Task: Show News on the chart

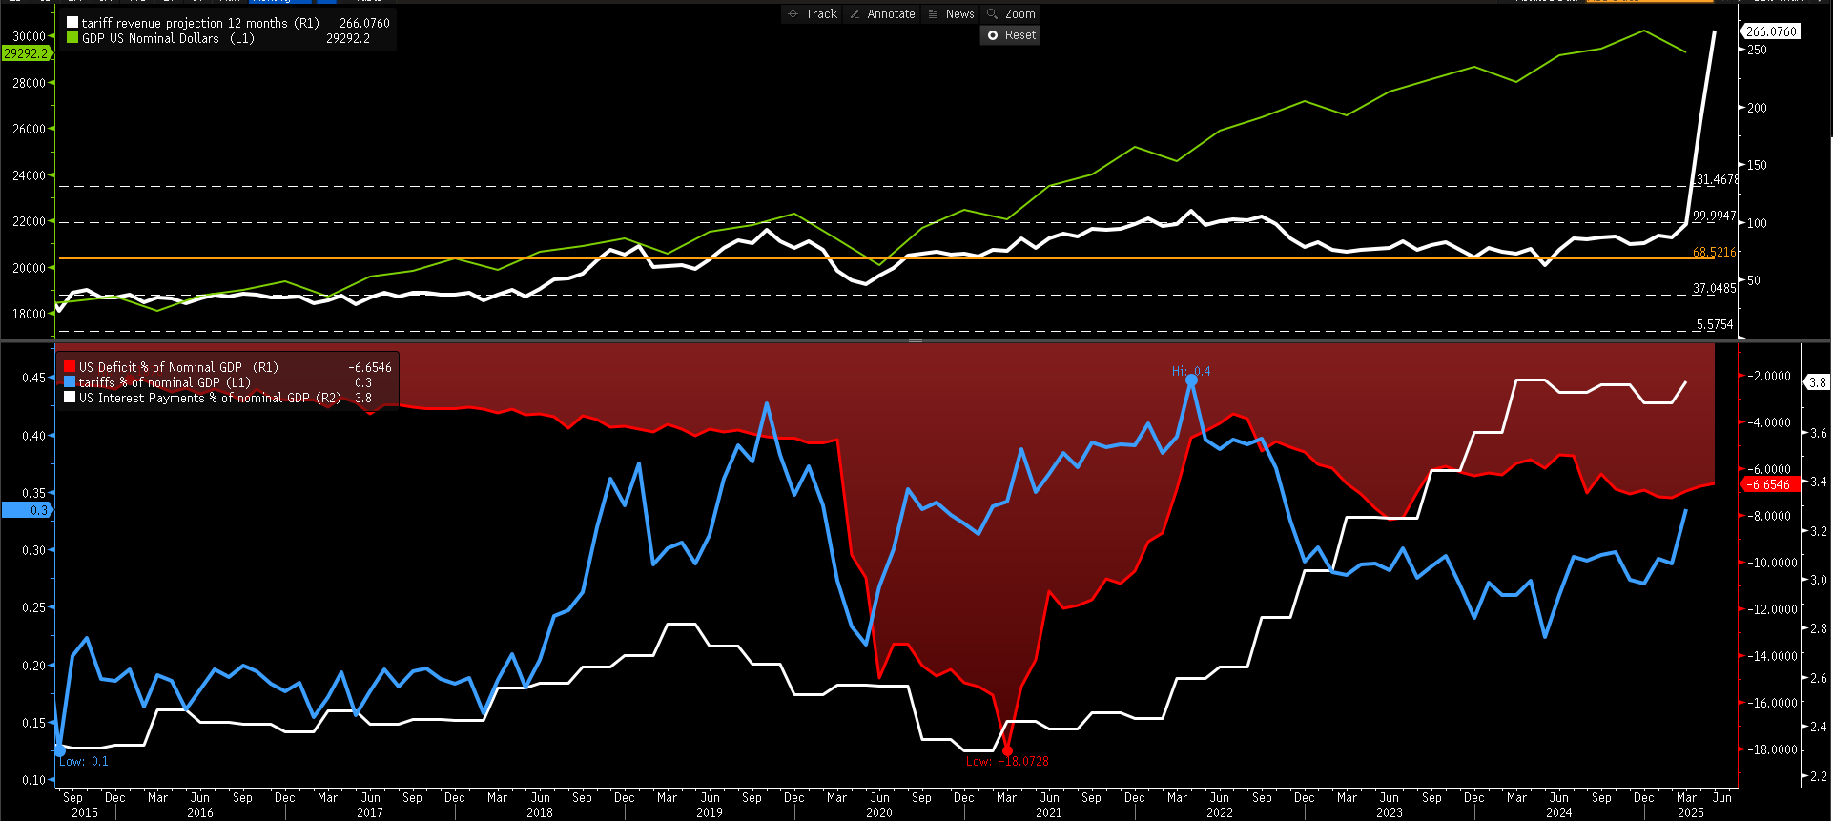Action: click(x=951, y=14)
